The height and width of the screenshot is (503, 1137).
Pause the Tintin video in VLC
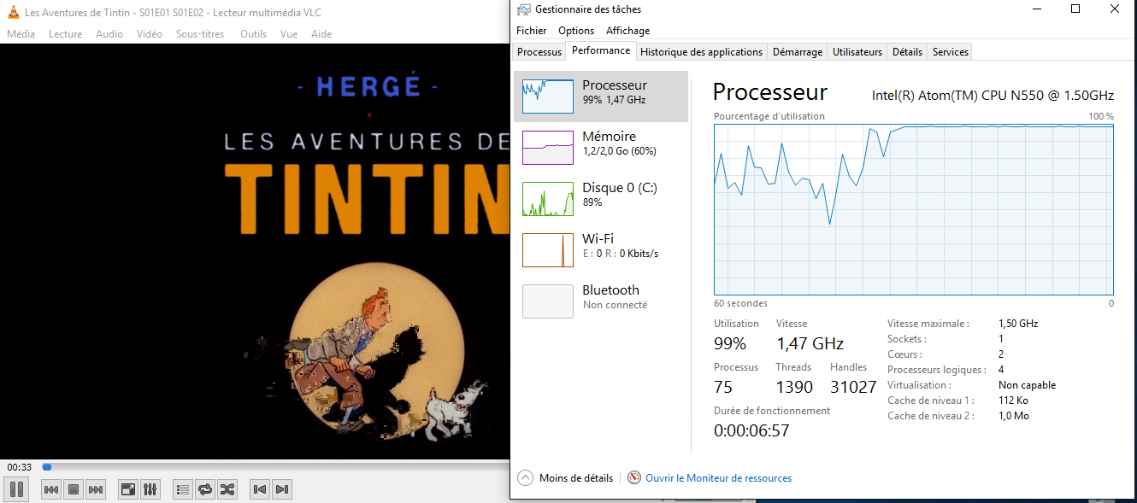[x=16, y=489]
